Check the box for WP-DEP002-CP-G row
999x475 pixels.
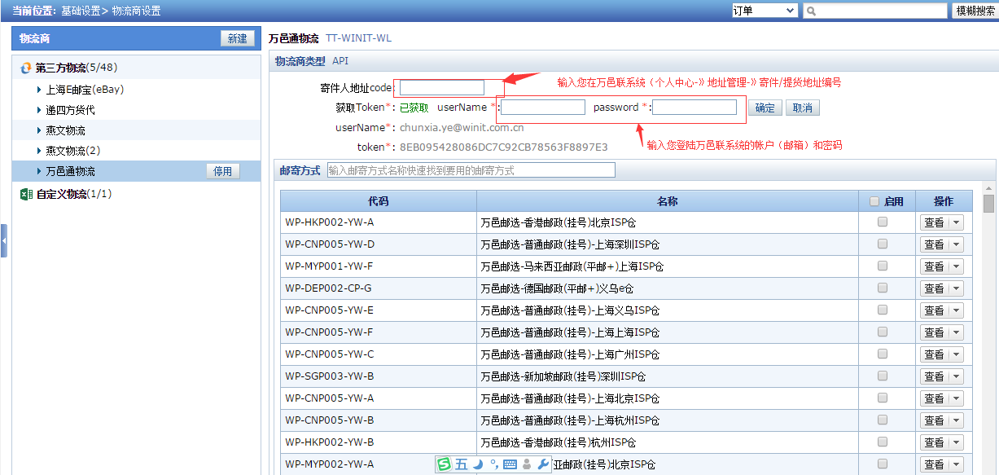(882, 288)
